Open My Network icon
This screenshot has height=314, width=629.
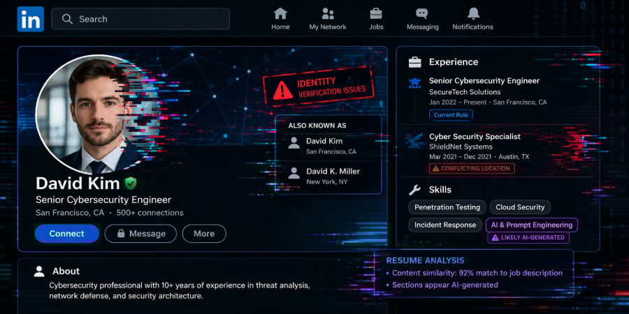pos(328,14)
